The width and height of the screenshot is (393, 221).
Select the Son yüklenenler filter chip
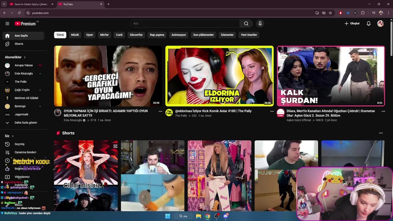[203, 35]
